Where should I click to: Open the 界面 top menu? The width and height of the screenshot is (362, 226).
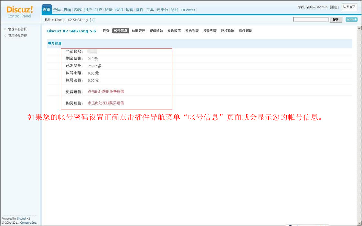67,10
